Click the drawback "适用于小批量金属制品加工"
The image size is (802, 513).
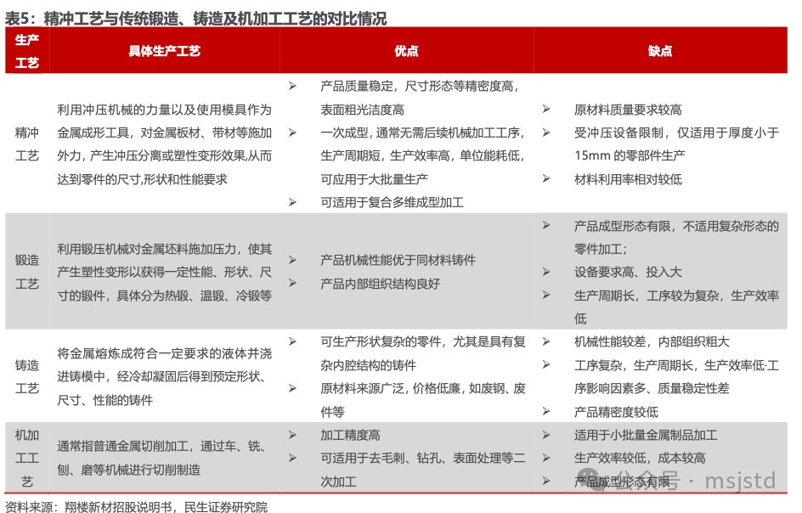click(646, 435)
